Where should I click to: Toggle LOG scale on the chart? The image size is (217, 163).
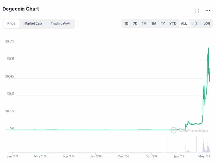[207, 23]
